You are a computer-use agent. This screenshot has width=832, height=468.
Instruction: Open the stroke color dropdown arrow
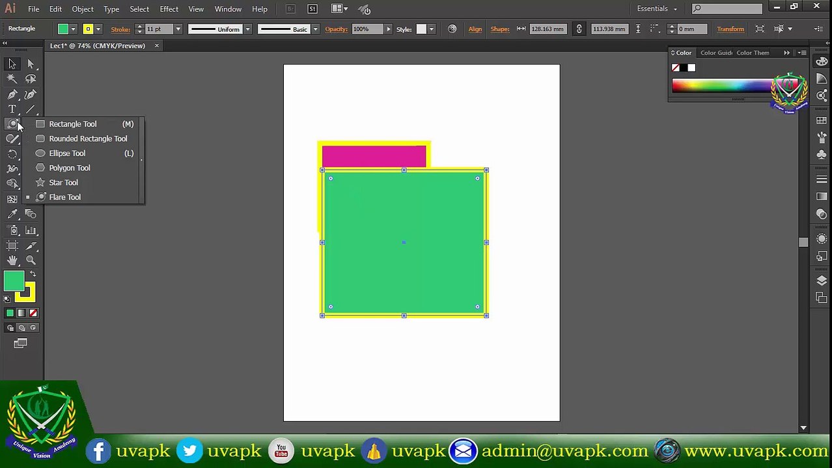[98, 29]
